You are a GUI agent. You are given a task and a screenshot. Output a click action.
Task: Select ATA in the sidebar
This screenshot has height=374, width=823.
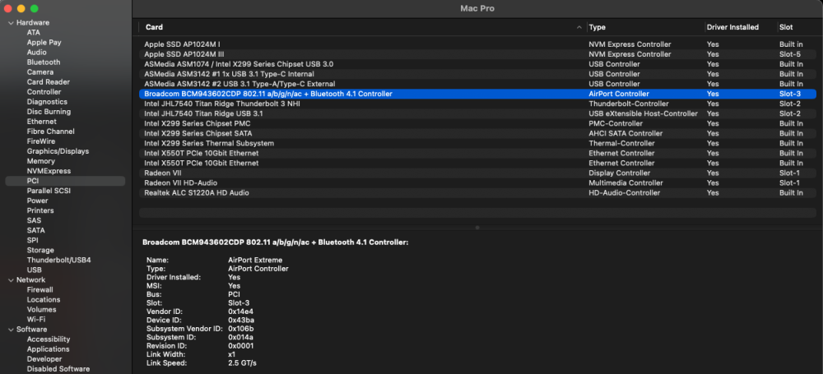click(34, 33)
